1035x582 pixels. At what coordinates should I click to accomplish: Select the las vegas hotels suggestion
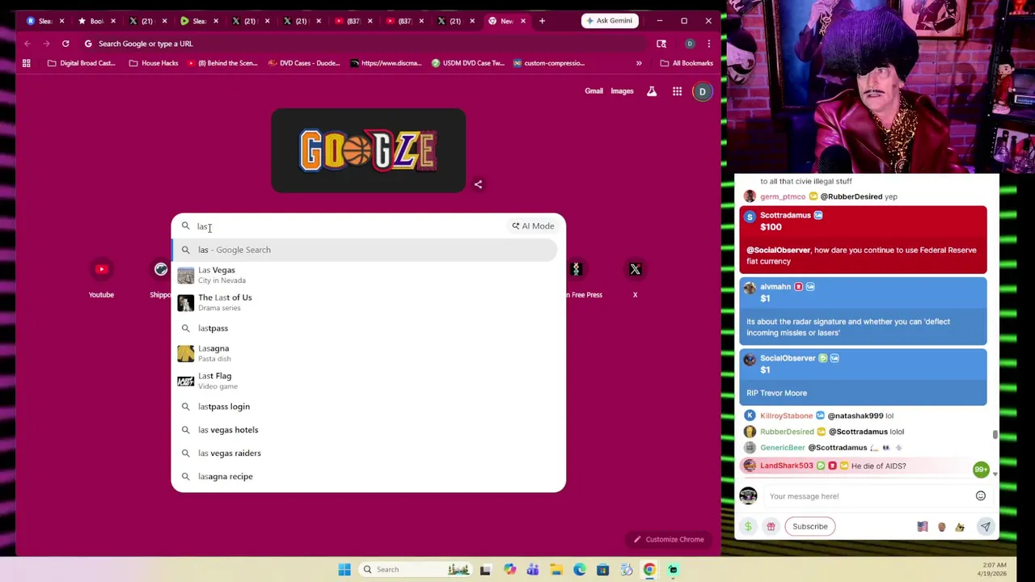pyautogui.click(x=365, y=430)
